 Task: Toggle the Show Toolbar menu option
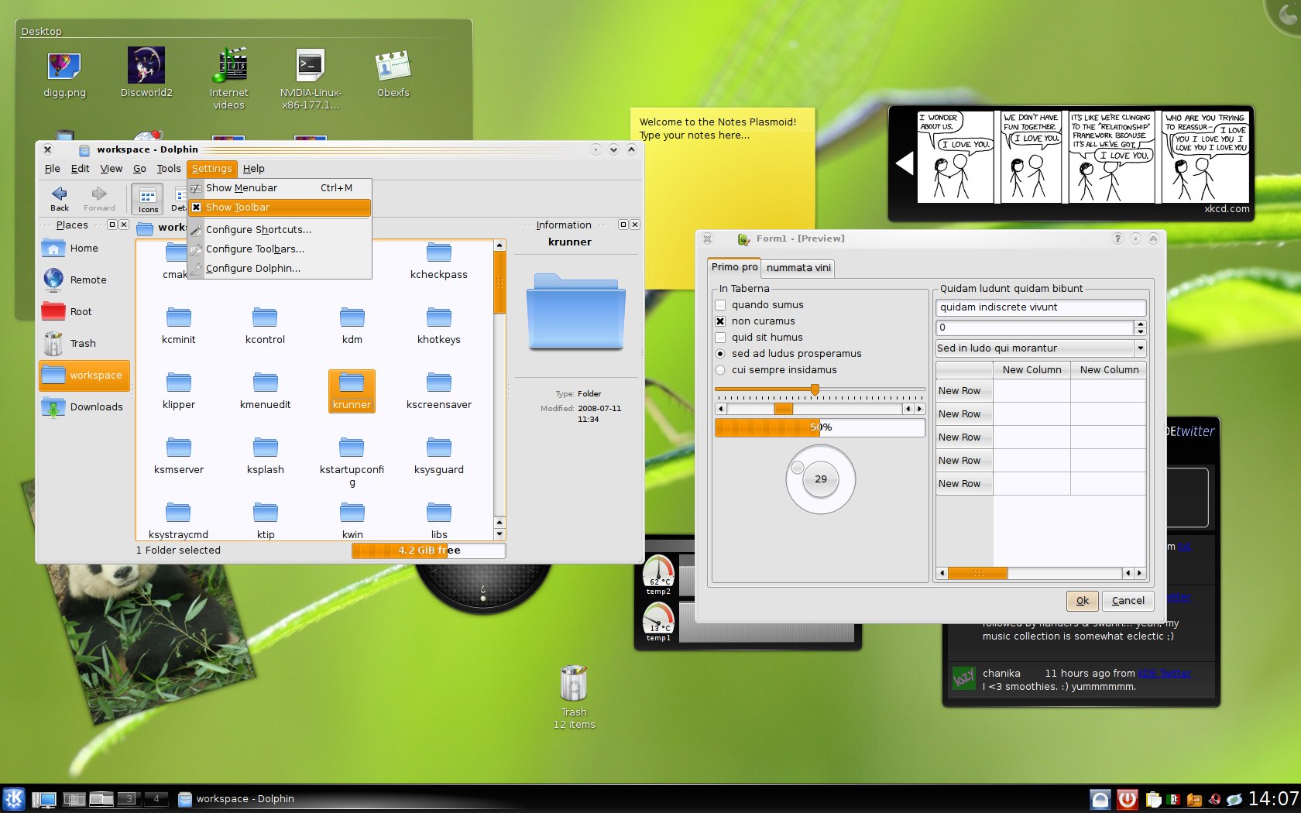(x=280, y=208)
